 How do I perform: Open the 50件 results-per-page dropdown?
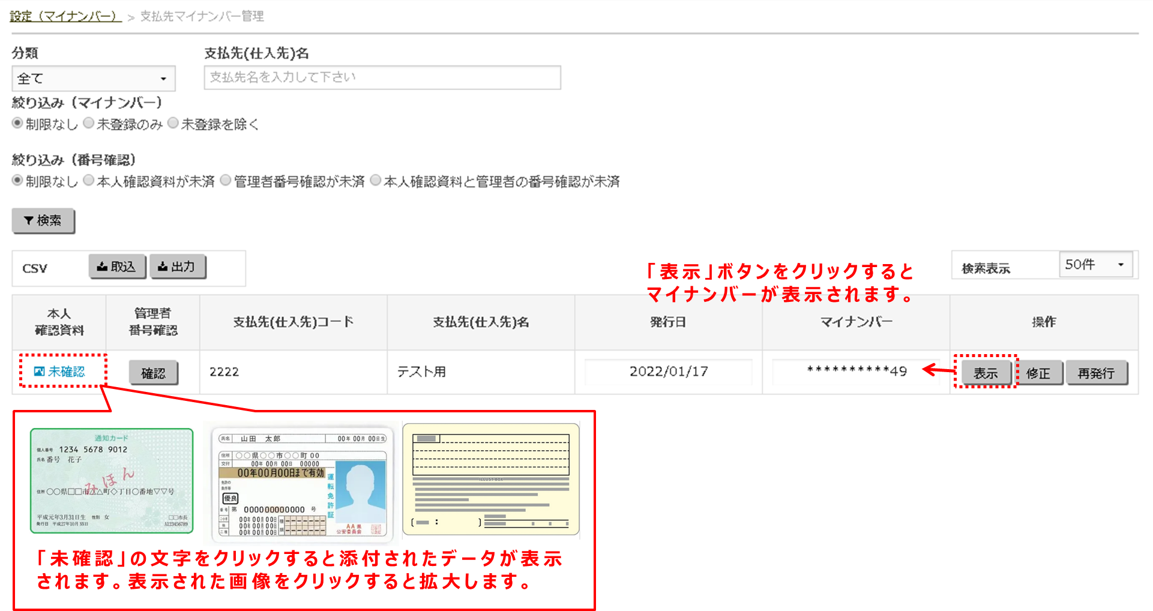point(1095,264)
